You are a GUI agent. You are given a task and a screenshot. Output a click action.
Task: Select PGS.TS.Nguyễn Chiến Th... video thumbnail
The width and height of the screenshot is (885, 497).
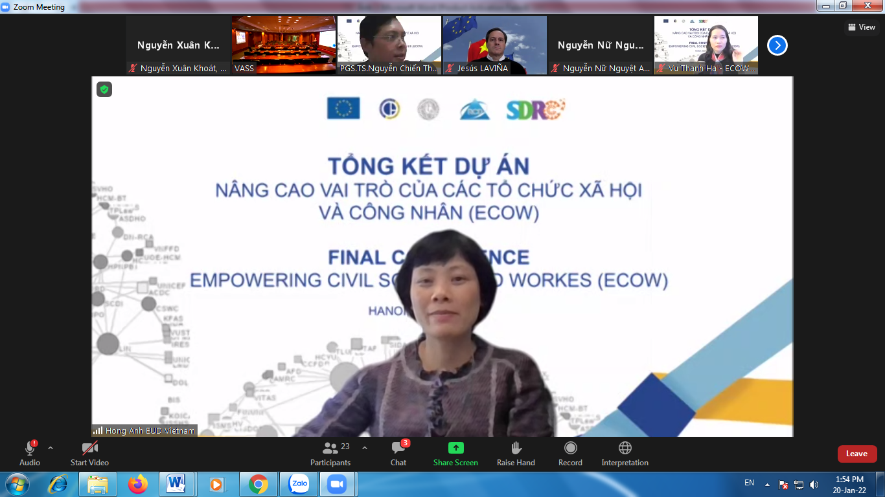coord(389,45)
